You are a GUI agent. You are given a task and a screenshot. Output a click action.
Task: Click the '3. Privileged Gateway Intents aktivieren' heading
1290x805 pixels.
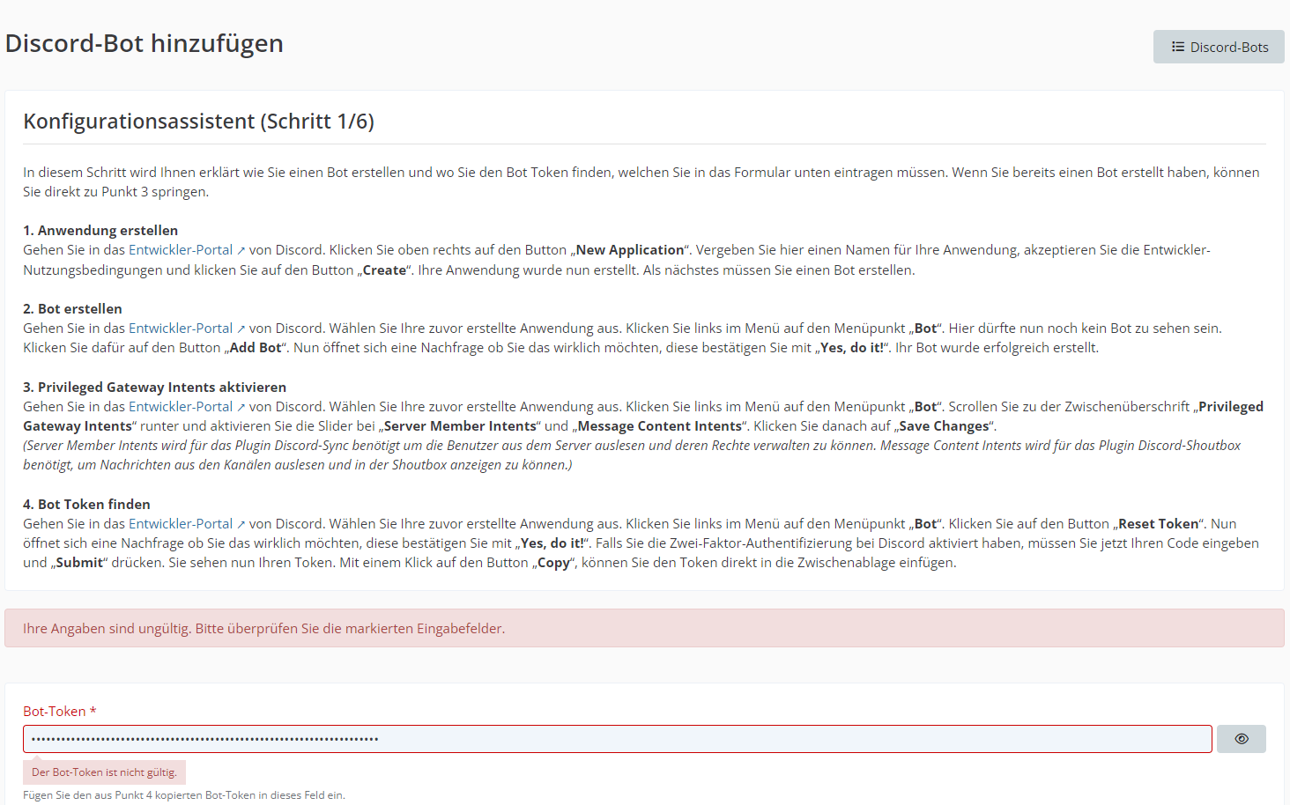tap(154, 388)
